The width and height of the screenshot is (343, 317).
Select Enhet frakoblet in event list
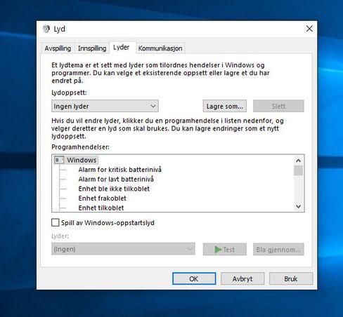click(x=103, y=198)
